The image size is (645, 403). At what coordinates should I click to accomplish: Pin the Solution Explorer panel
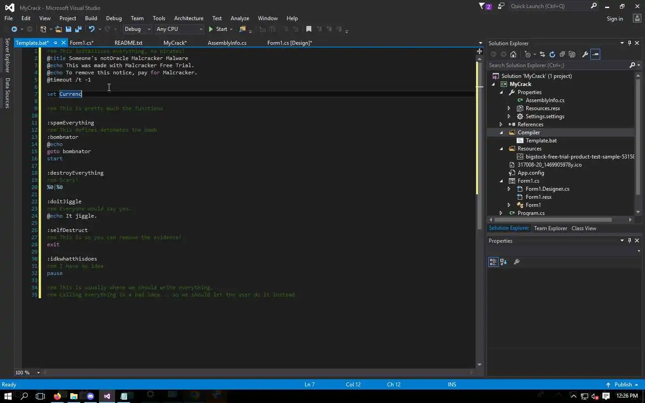click(x=629, y=43)
